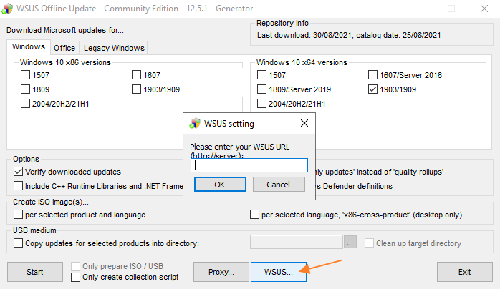The height and width of the screenshot is (289, 500).
Task: Open the Proxy settings button
Action: pyautogui.click(x=221, y=272)
